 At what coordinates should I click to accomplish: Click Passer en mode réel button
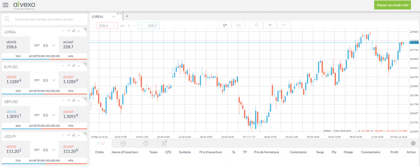point(393,5)
